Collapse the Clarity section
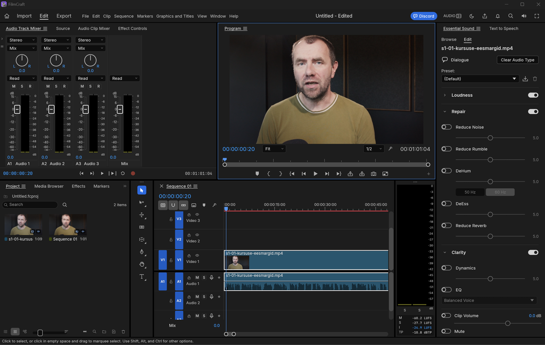 coord(445,253)
